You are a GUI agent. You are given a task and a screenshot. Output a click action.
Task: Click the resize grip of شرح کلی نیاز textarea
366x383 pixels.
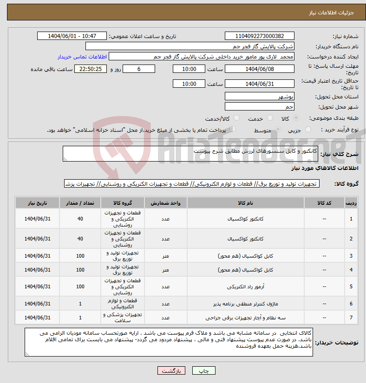65,159
